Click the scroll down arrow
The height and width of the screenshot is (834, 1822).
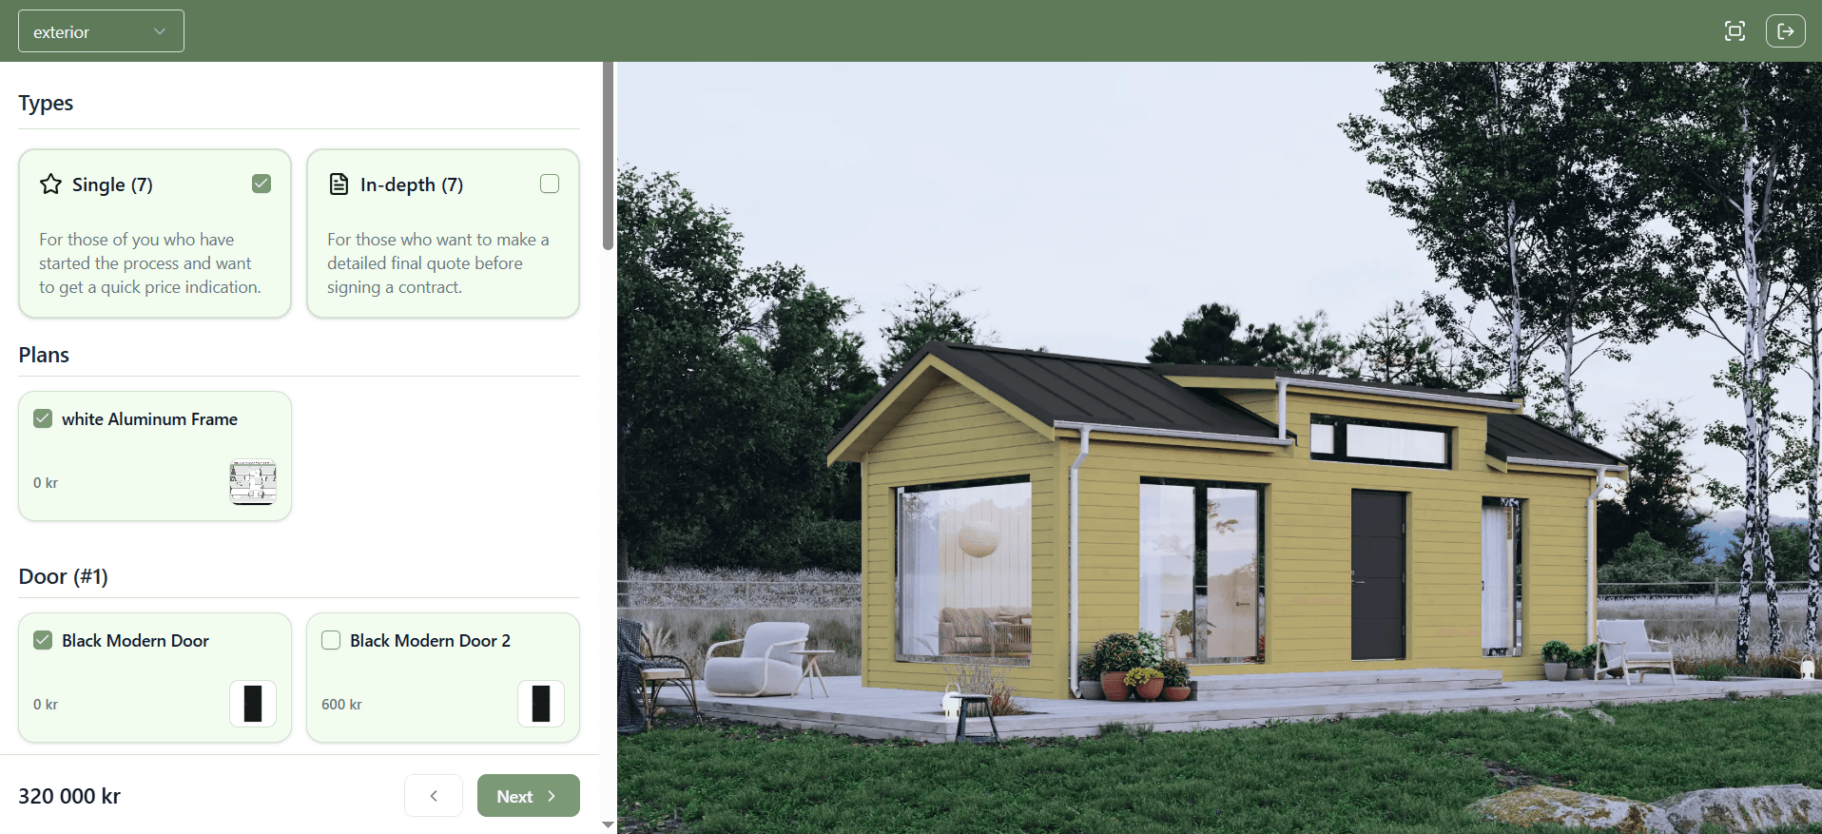(608, 824)
